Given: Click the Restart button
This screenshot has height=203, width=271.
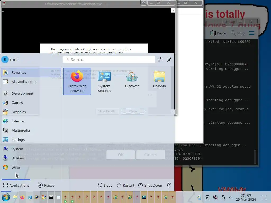Looking at the screenshot, I should pyautogui.click(x=125, y=185).
